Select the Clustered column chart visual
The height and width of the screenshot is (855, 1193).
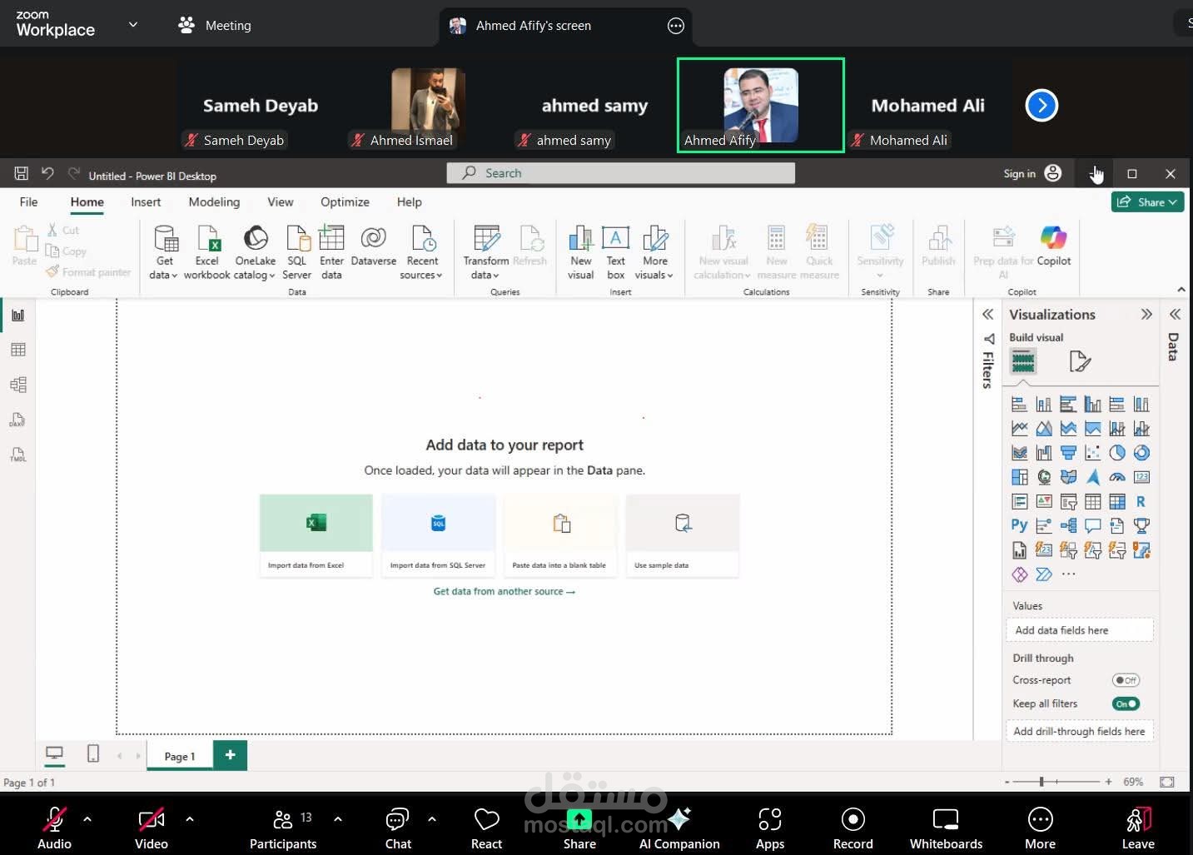point(1093,405)
